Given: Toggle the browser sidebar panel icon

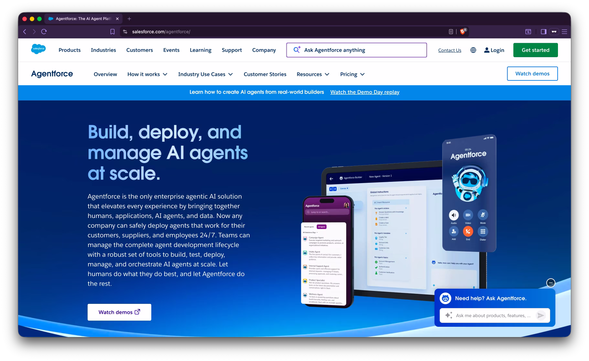Looking at the screenshot, I should [543, 32].
